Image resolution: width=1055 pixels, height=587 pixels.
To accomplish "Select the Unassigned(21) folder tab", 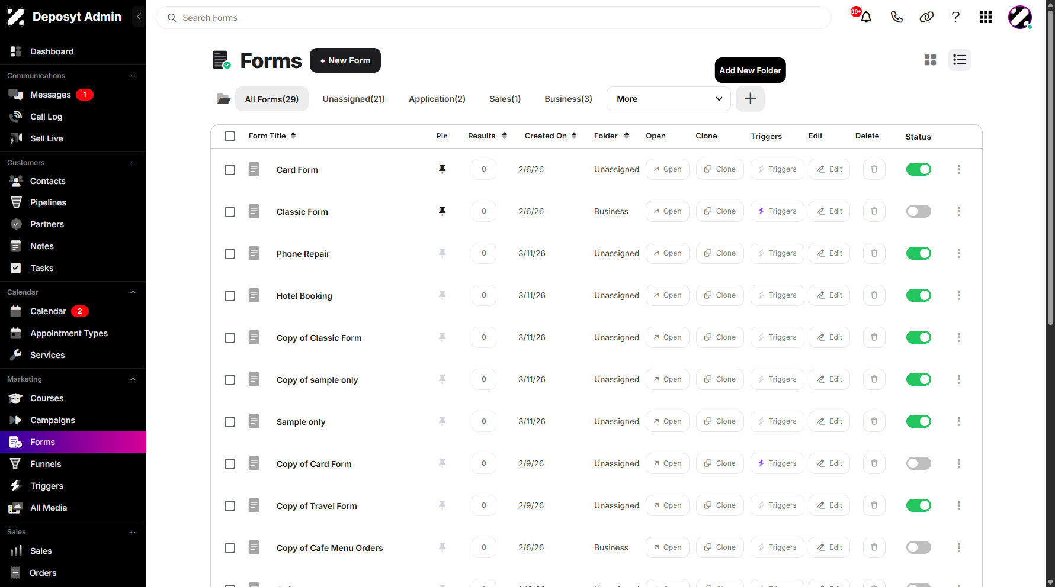I will tap(354, 99).
